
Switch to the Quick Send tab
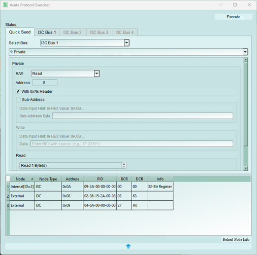20,32
